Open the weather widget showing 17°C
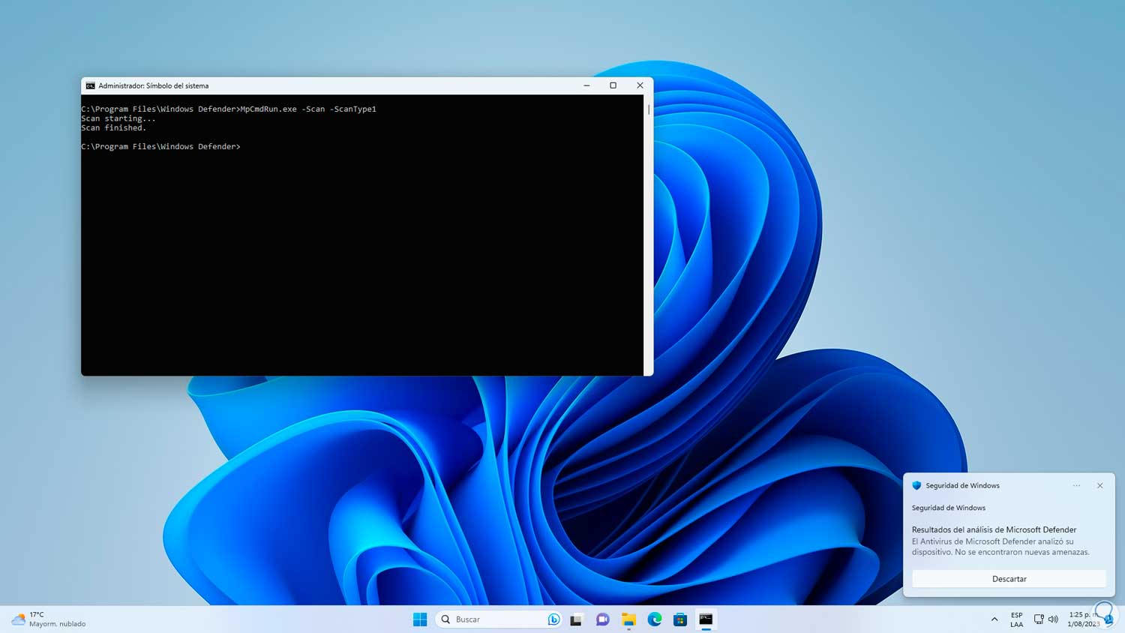The image size is (1125, 633). coord(49,619)
